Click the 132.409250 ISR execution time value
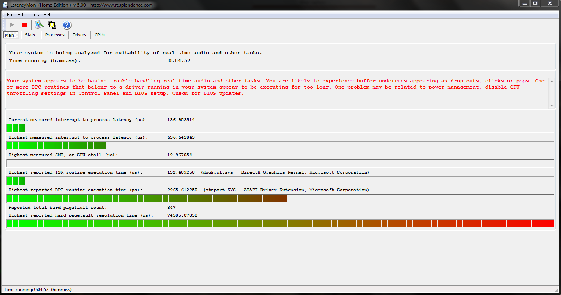 pos(181,172)
